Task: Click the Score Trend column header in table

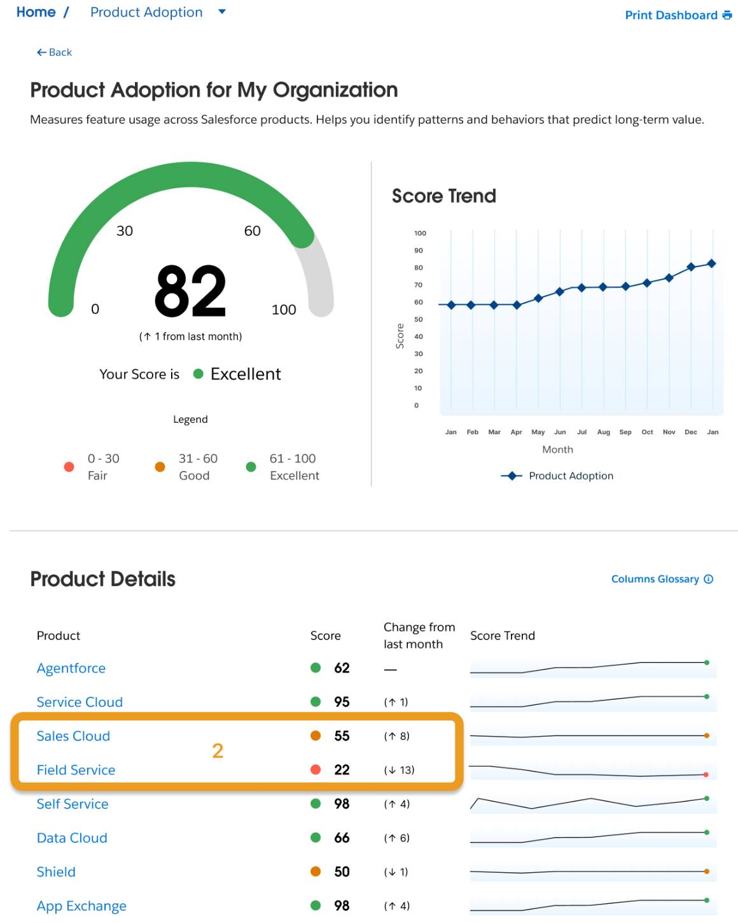Action: click(503, 636)
